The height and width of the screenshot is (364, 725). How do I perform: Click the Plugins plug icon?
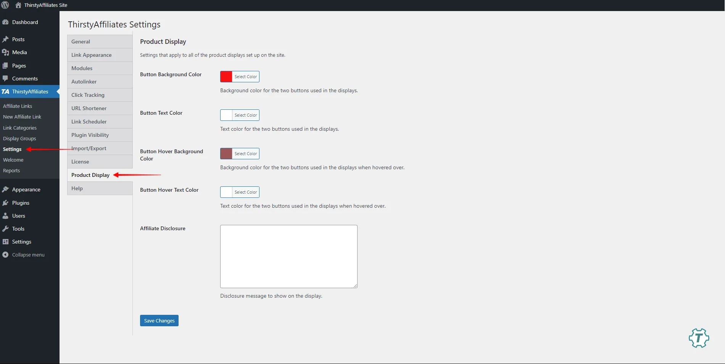click(x=5, y=203)
